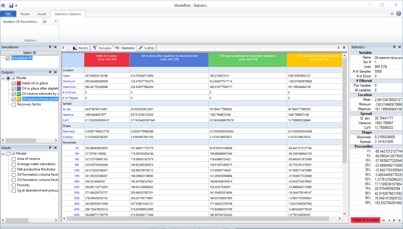Open the Number Of Percentiles dropdown
This screenshot has height=229, width=403.
coord(56,21)
